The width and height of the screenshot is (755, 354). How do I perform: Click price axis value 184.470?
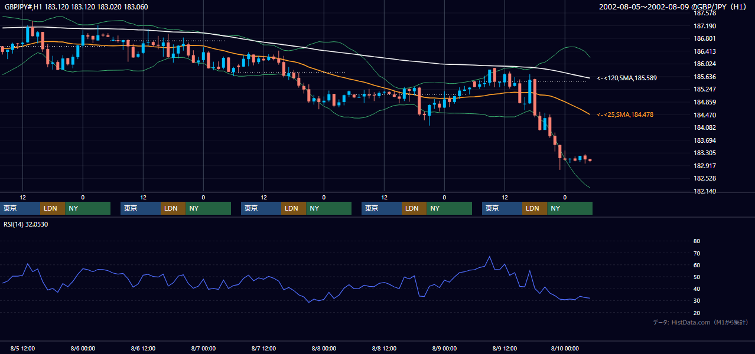(x=704, y=115)
